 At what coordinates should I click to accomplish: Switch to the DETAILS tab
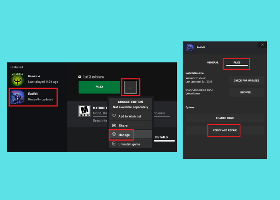pyautogui.click(x=162, y=137)
